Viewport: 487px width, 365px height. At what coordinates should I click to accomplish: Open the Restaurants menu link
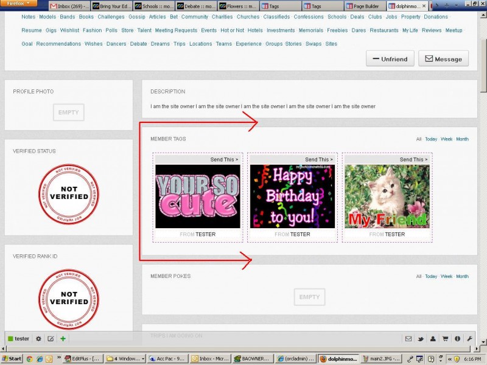click(x=384, y=30)
